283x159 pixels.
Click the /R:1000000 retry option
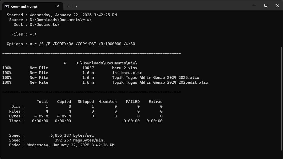tap(110, 44)
